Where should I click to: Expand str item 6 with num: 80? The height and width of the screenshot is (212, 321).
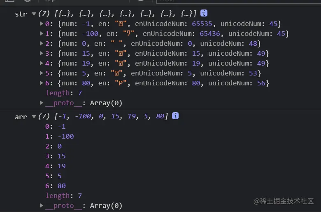point(41,83)
